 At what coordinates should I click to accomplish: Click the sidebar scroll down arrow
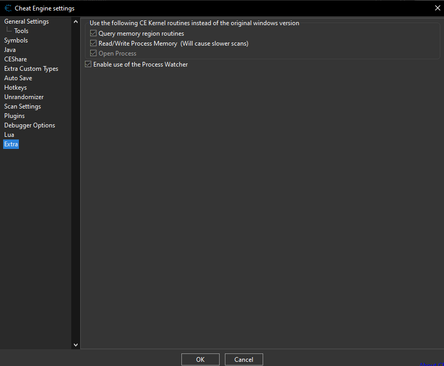(x=75, y=345)
